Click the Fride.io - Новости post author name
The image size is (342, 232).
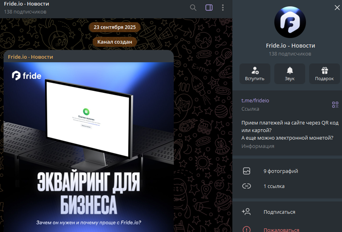[30, 57]
